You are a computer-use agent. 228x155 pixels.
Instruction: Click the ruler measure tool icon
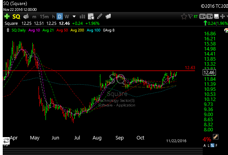tap(216, 137)
